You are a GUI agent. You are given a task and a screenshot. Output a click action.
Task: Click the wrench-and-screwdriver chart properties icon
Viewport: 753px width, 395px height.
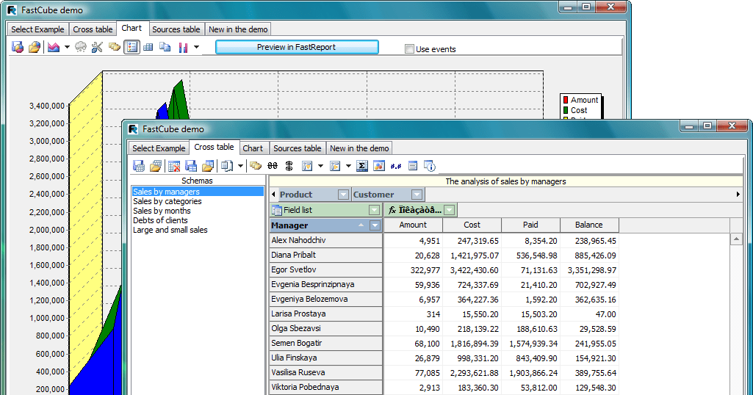[98, 47]
